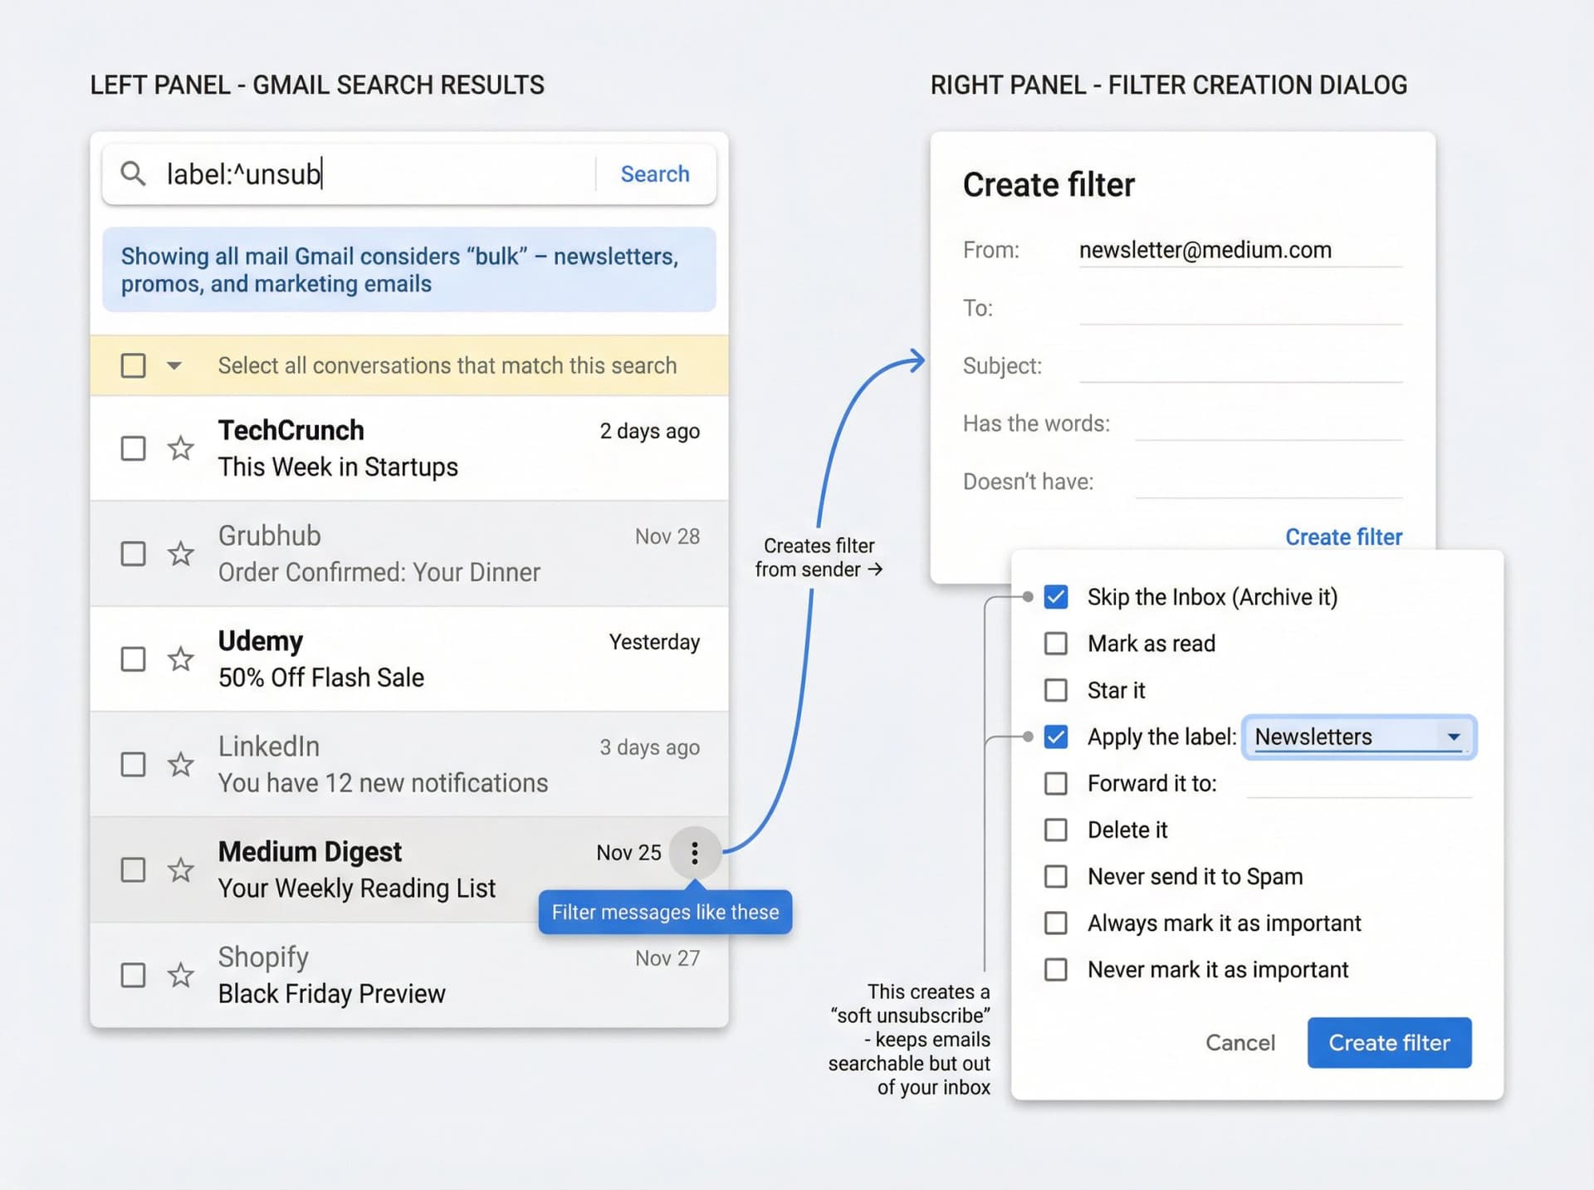Click the Create filter link in the dialog
1594x1190 pixels.
tap(1343, 536)
